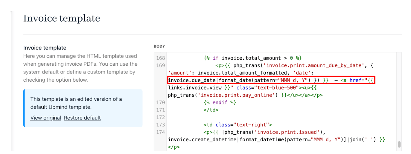Viewport: 411px width, 154px height.
Task: Click line number 168 in gutter
Action: (160, 58)
